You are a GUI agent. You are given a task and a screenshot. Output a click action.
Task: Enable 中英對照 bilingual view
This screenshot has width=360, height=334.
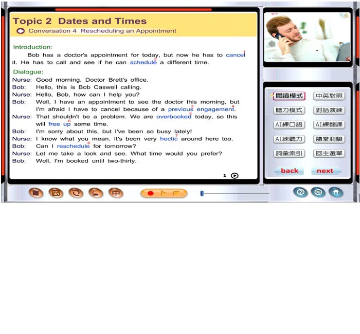[329, 96]
